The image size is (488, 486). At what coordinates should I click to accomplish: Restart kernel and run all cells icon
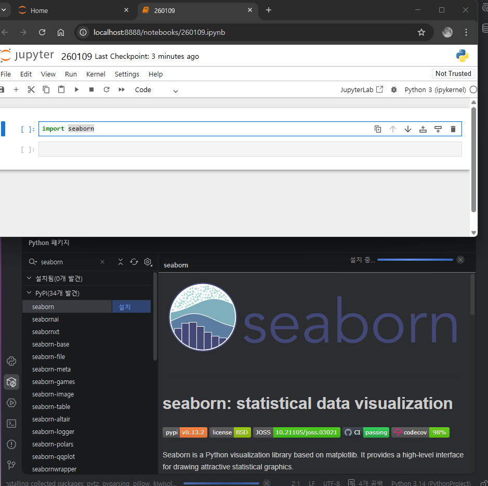pos(122,89)
